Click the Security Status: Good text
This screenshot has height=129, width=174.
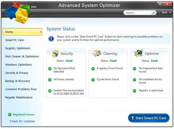[65, 61]
